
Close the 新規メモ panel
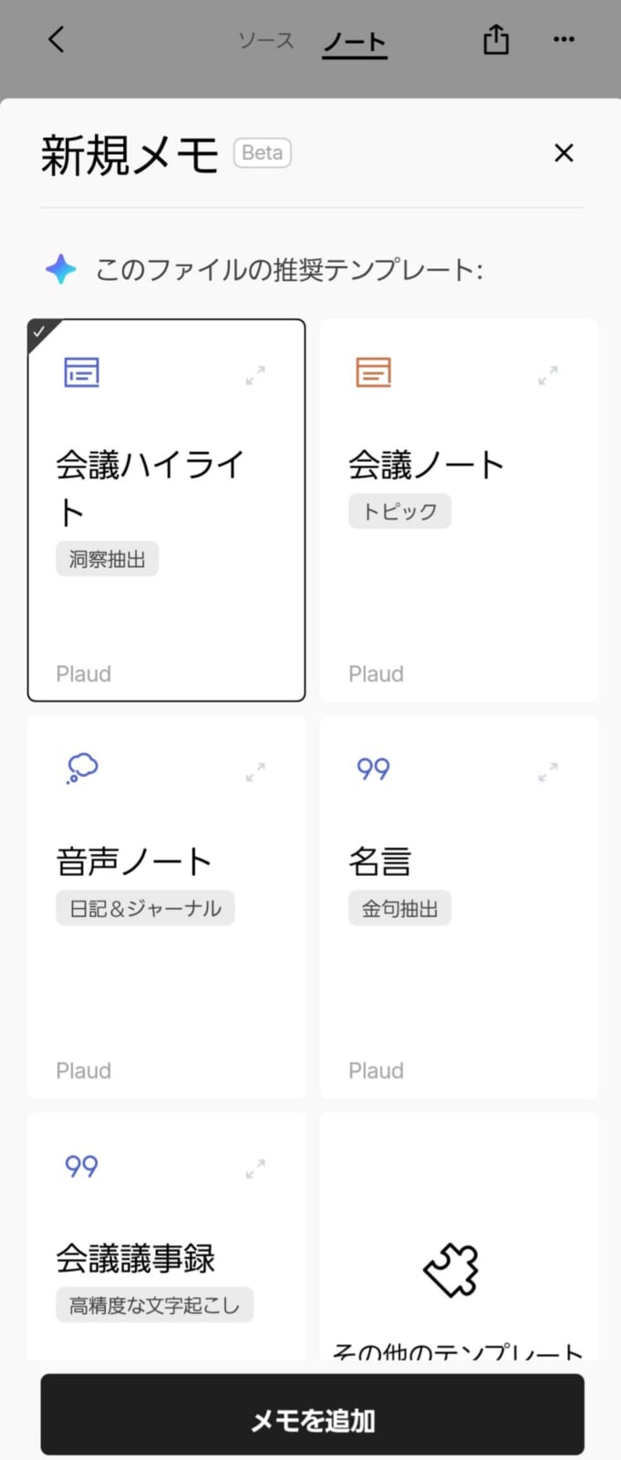(x=564, y=153)
